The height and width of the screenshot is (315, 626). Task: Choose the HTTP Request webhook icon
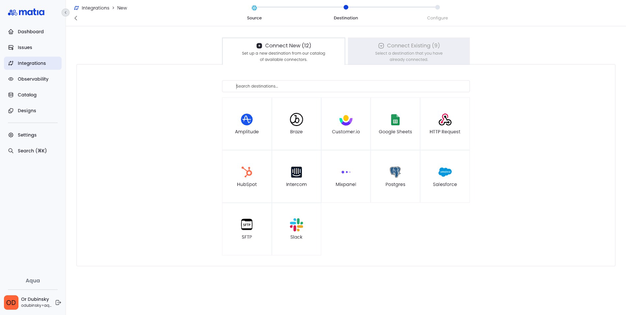pos(445,119)
